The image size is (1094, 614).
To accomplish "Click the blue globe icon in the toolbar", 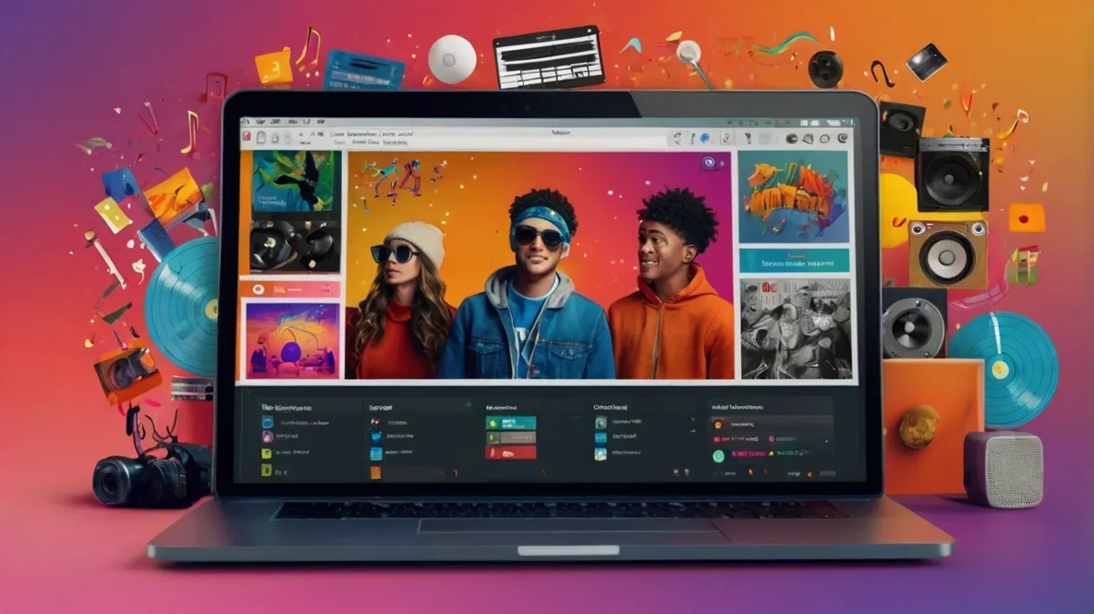I will tap(705, 138).
